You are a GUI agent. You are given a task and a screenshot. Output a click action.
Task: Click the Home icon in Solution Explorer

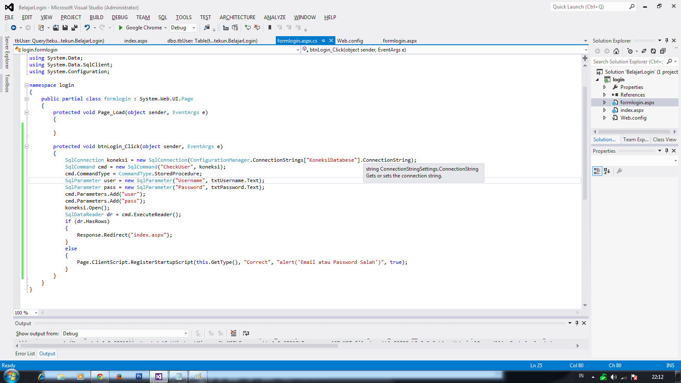(616, 51)
